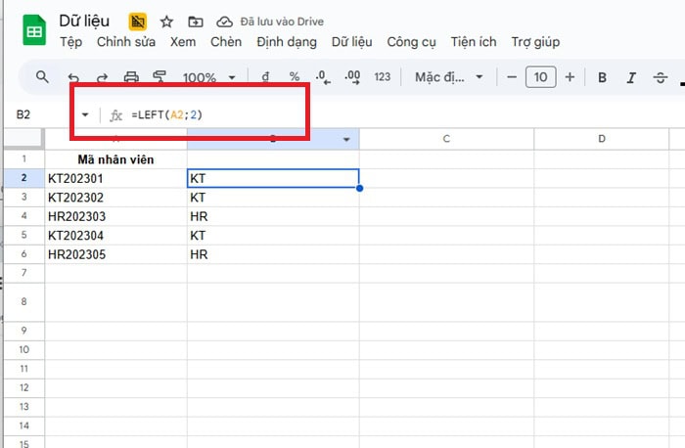
Task: Increase font size with plus button
Action: 570,77
